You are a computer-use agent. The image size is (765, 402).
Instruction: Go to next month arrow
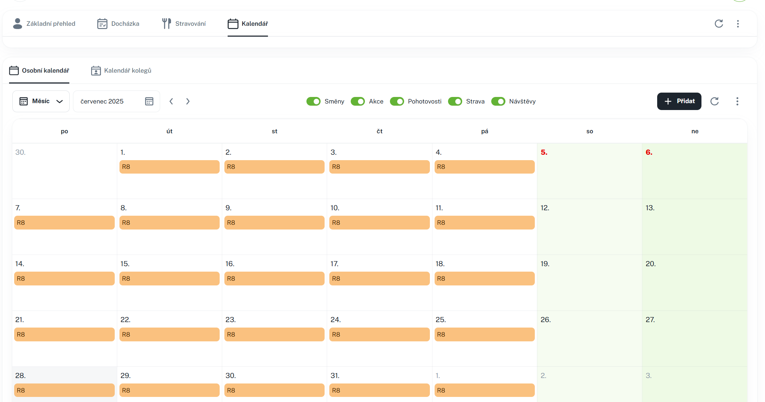188,101
